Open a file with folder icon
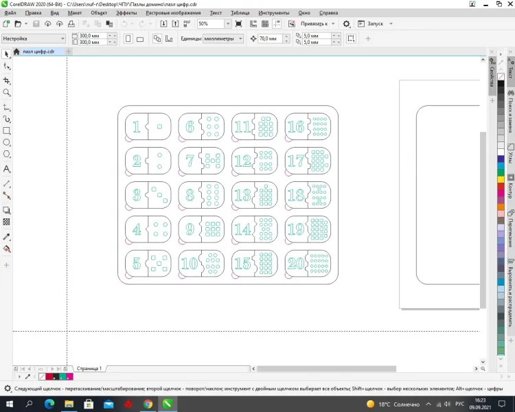This screenshot has height=412, width=515. (18, 23)
